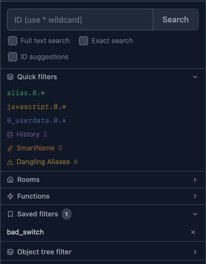Expand the Rooms section chevron
This screenshot has height=264, width=206.
[195, 180]
